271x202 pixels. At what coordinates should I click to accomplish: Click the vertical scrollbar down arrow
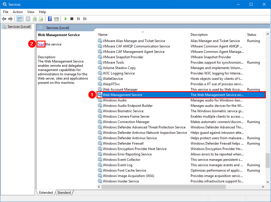[268, 182]
